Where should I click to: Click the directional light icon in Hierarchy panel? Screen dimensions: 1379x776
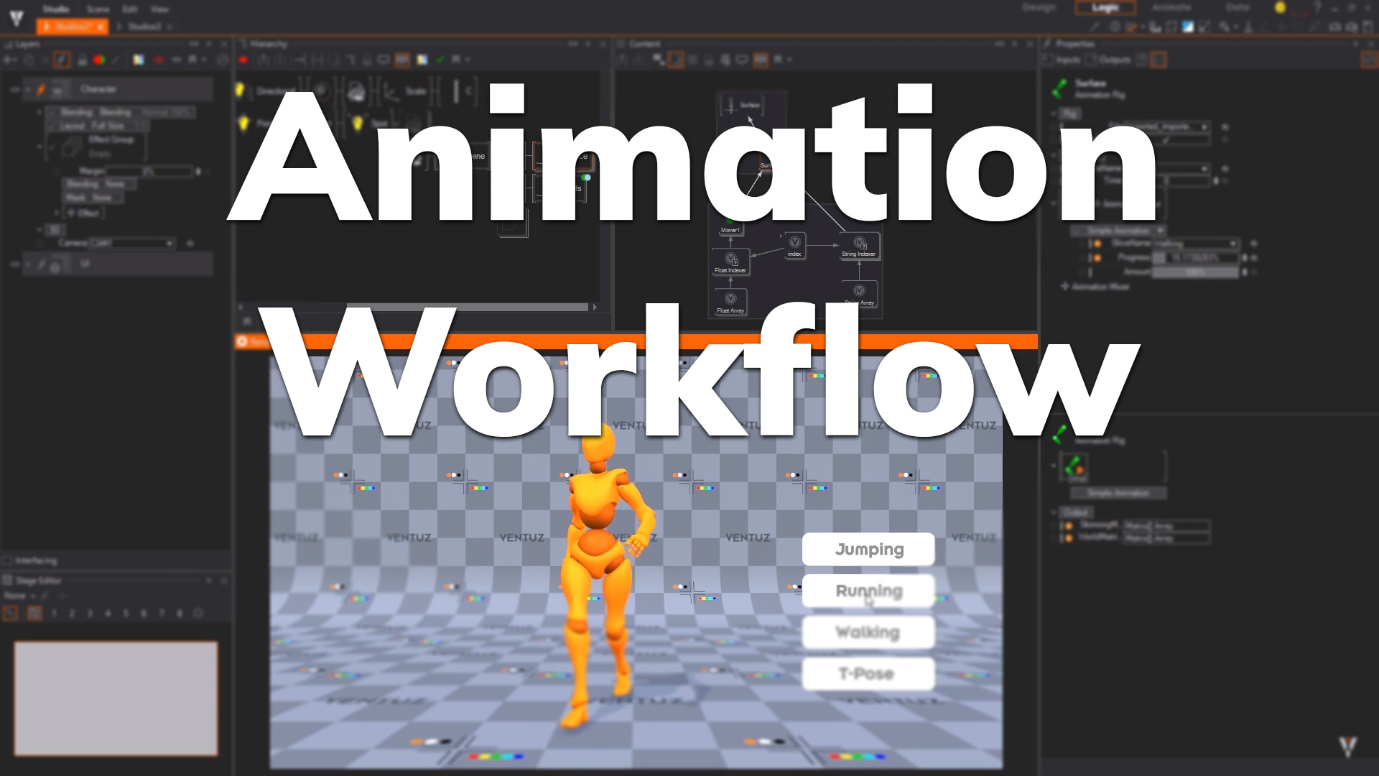coord(239,90)
